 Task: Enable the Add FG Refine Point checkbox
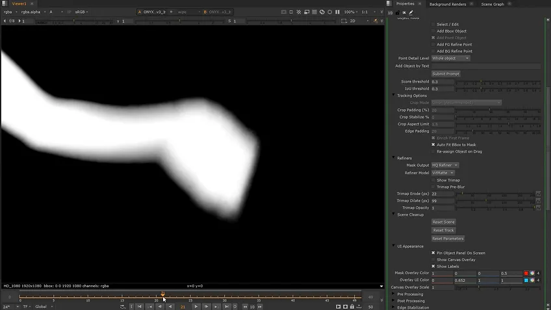pyautogui.click(x=433, y=44)
